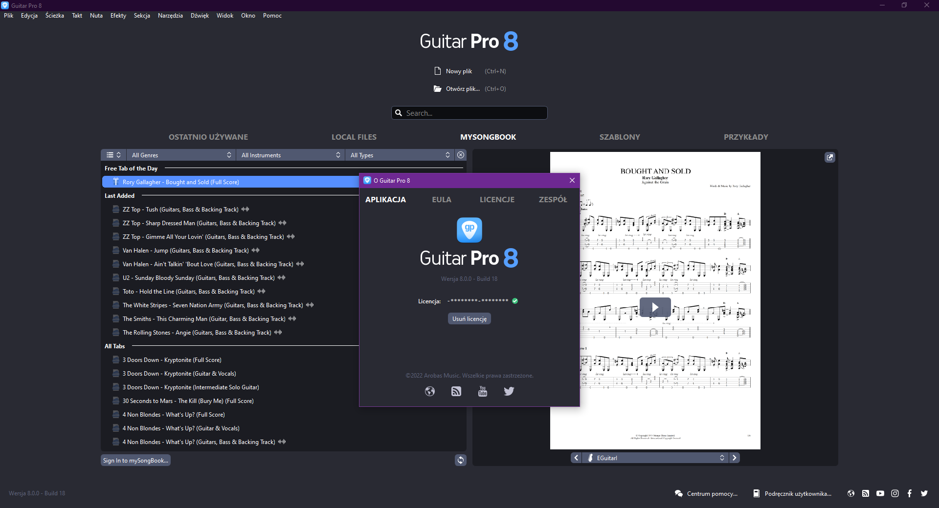
Task: Click the open file folder icon
Action: [438, 88]
